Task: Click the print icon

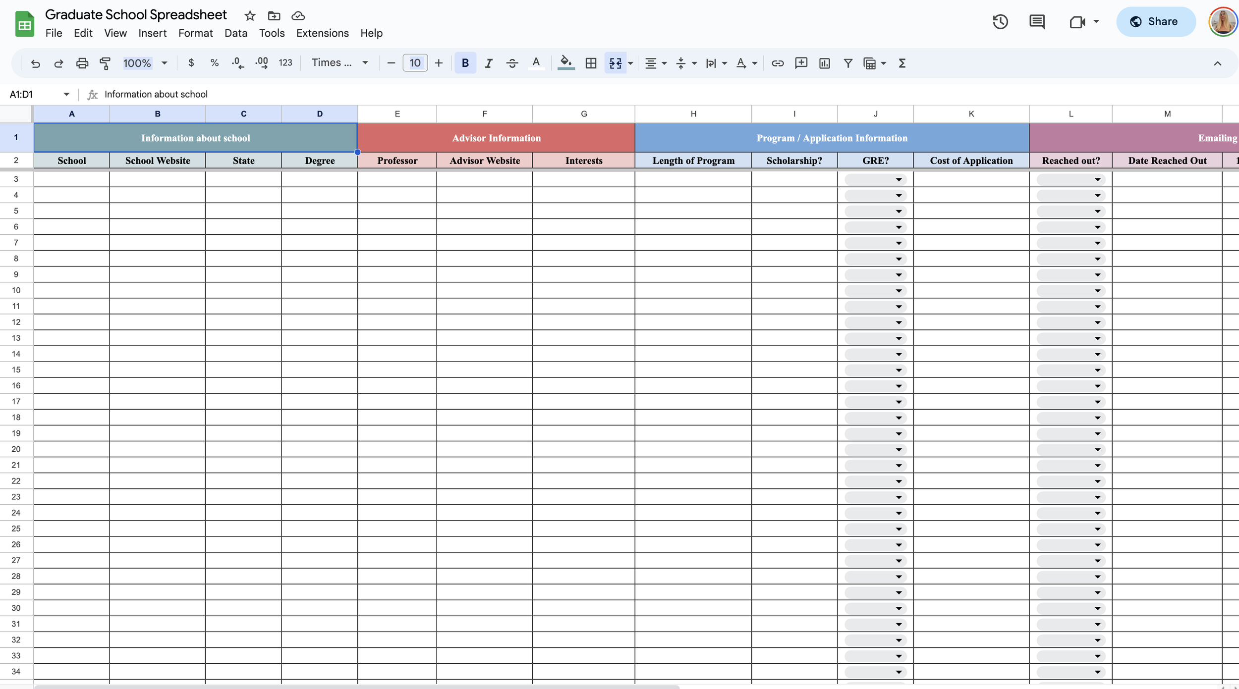Action: [82, 63]
